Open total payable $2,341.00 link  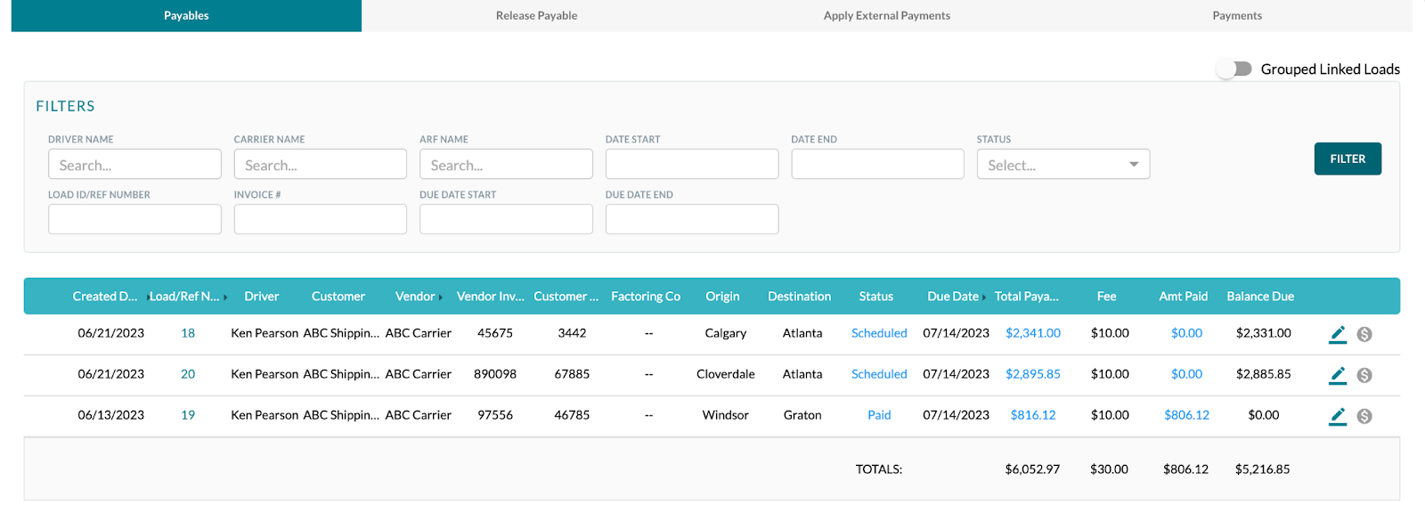[x=1033, y=333]
